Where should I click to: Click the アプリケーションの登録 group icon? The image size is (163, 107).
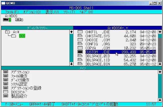tap(6, 88)
